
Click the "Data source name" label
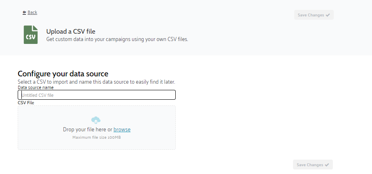pyautogui.click(x=36, y=87)
